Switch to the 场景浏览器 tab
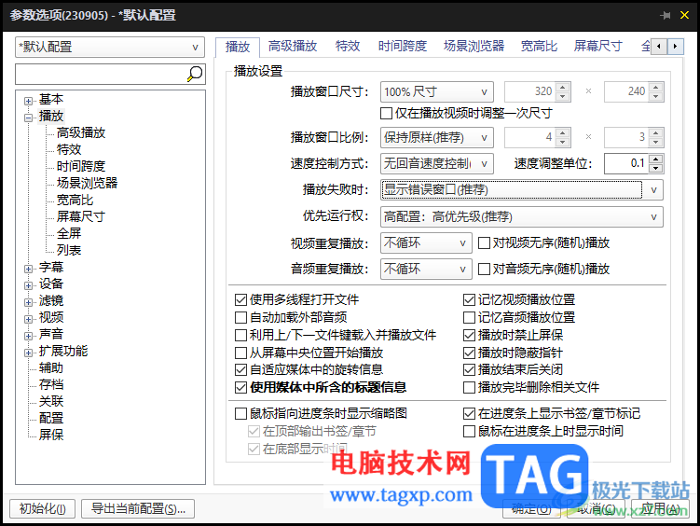Image resolution: width=700 pixels, height=526 pixels. click(x=474, y=46)
